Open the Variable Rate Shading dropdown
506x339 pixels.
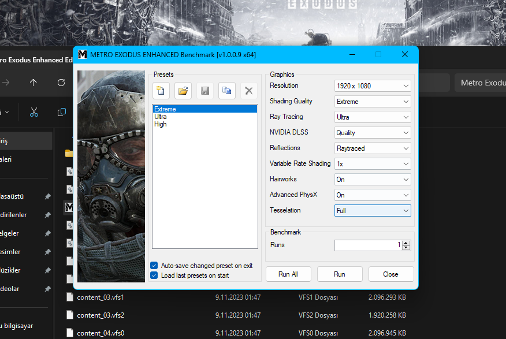point(373,164)
